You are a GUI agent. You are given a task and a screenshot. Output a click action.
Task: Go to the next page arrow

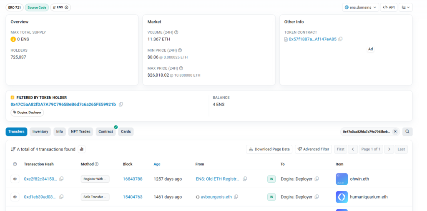click(389, 149)
